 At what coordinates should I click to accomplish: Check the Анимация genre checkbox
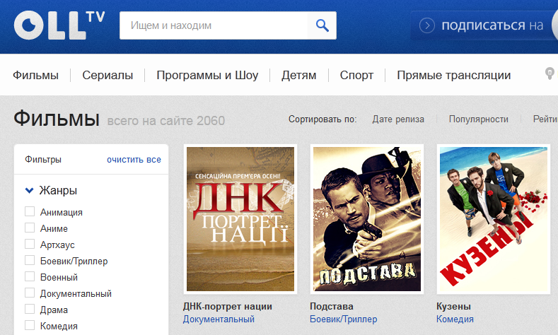(30, 211)
